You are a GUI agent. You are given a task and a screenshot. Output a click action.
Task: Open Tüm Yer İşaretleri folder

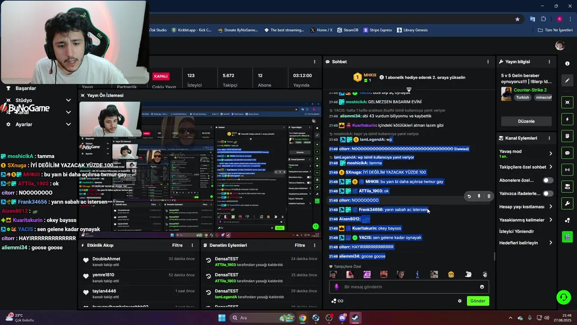coord(555,30)
